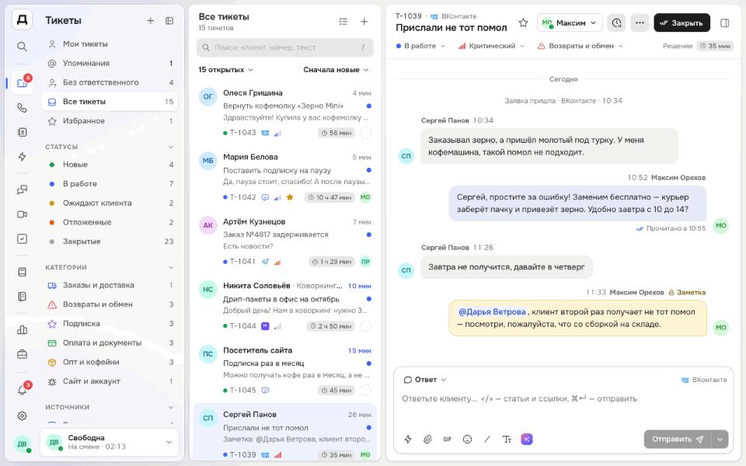The width and height of the screenshot is (746, 466).
Task: Click the 'Закрыть' button
Action: [x=682, y=23]
